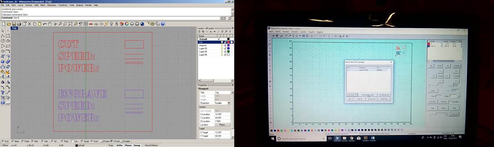This screenshot has width=494, height=147.
Task: Open the File menu in Rhino
Action: pyautogui.click(x=2, y=5)
